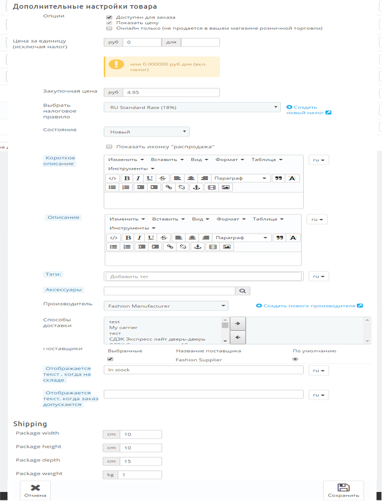Click 'Создать нового производителя' link

pyautogui.click(x=309, y=306)
